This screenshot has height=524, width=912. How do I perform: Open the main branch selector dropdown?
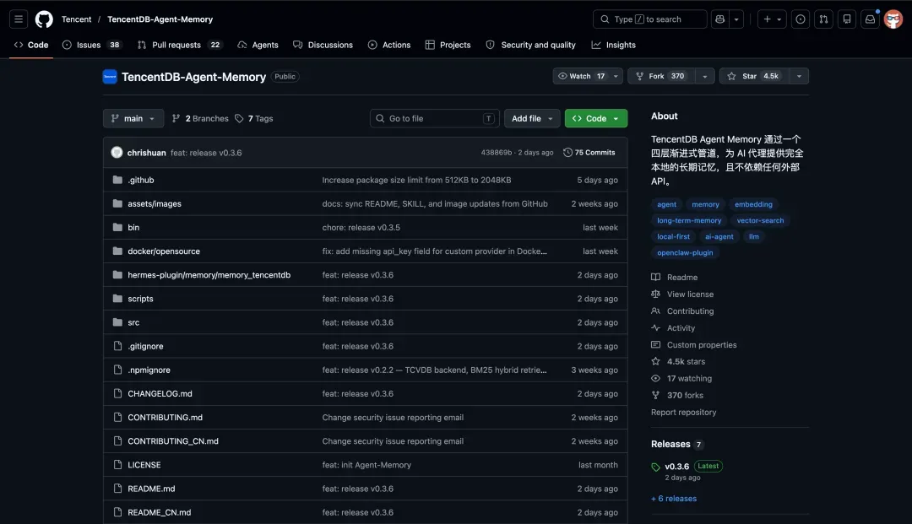point(133,118)
